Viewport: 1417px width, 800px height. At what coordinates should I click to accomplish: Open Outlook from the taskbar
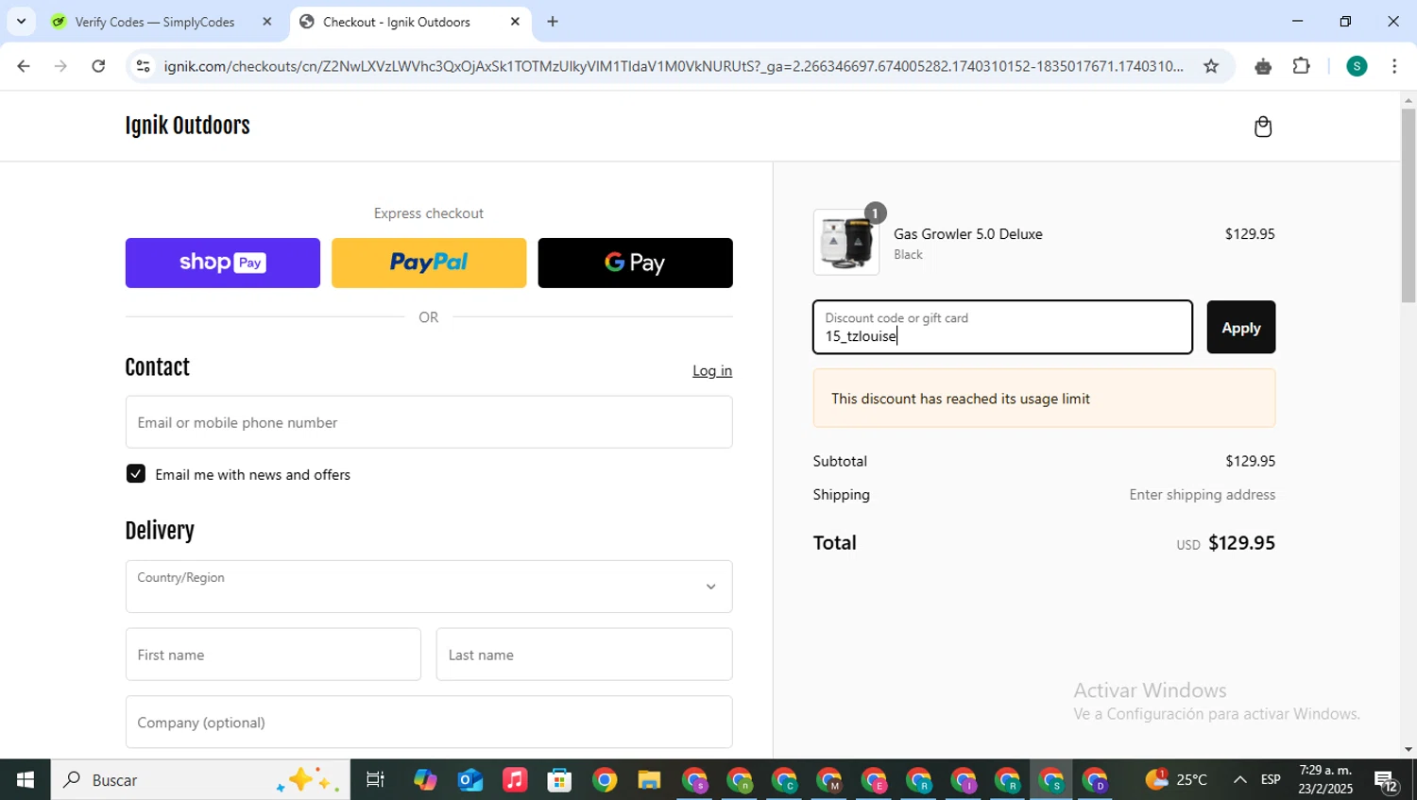pos(470,780)
